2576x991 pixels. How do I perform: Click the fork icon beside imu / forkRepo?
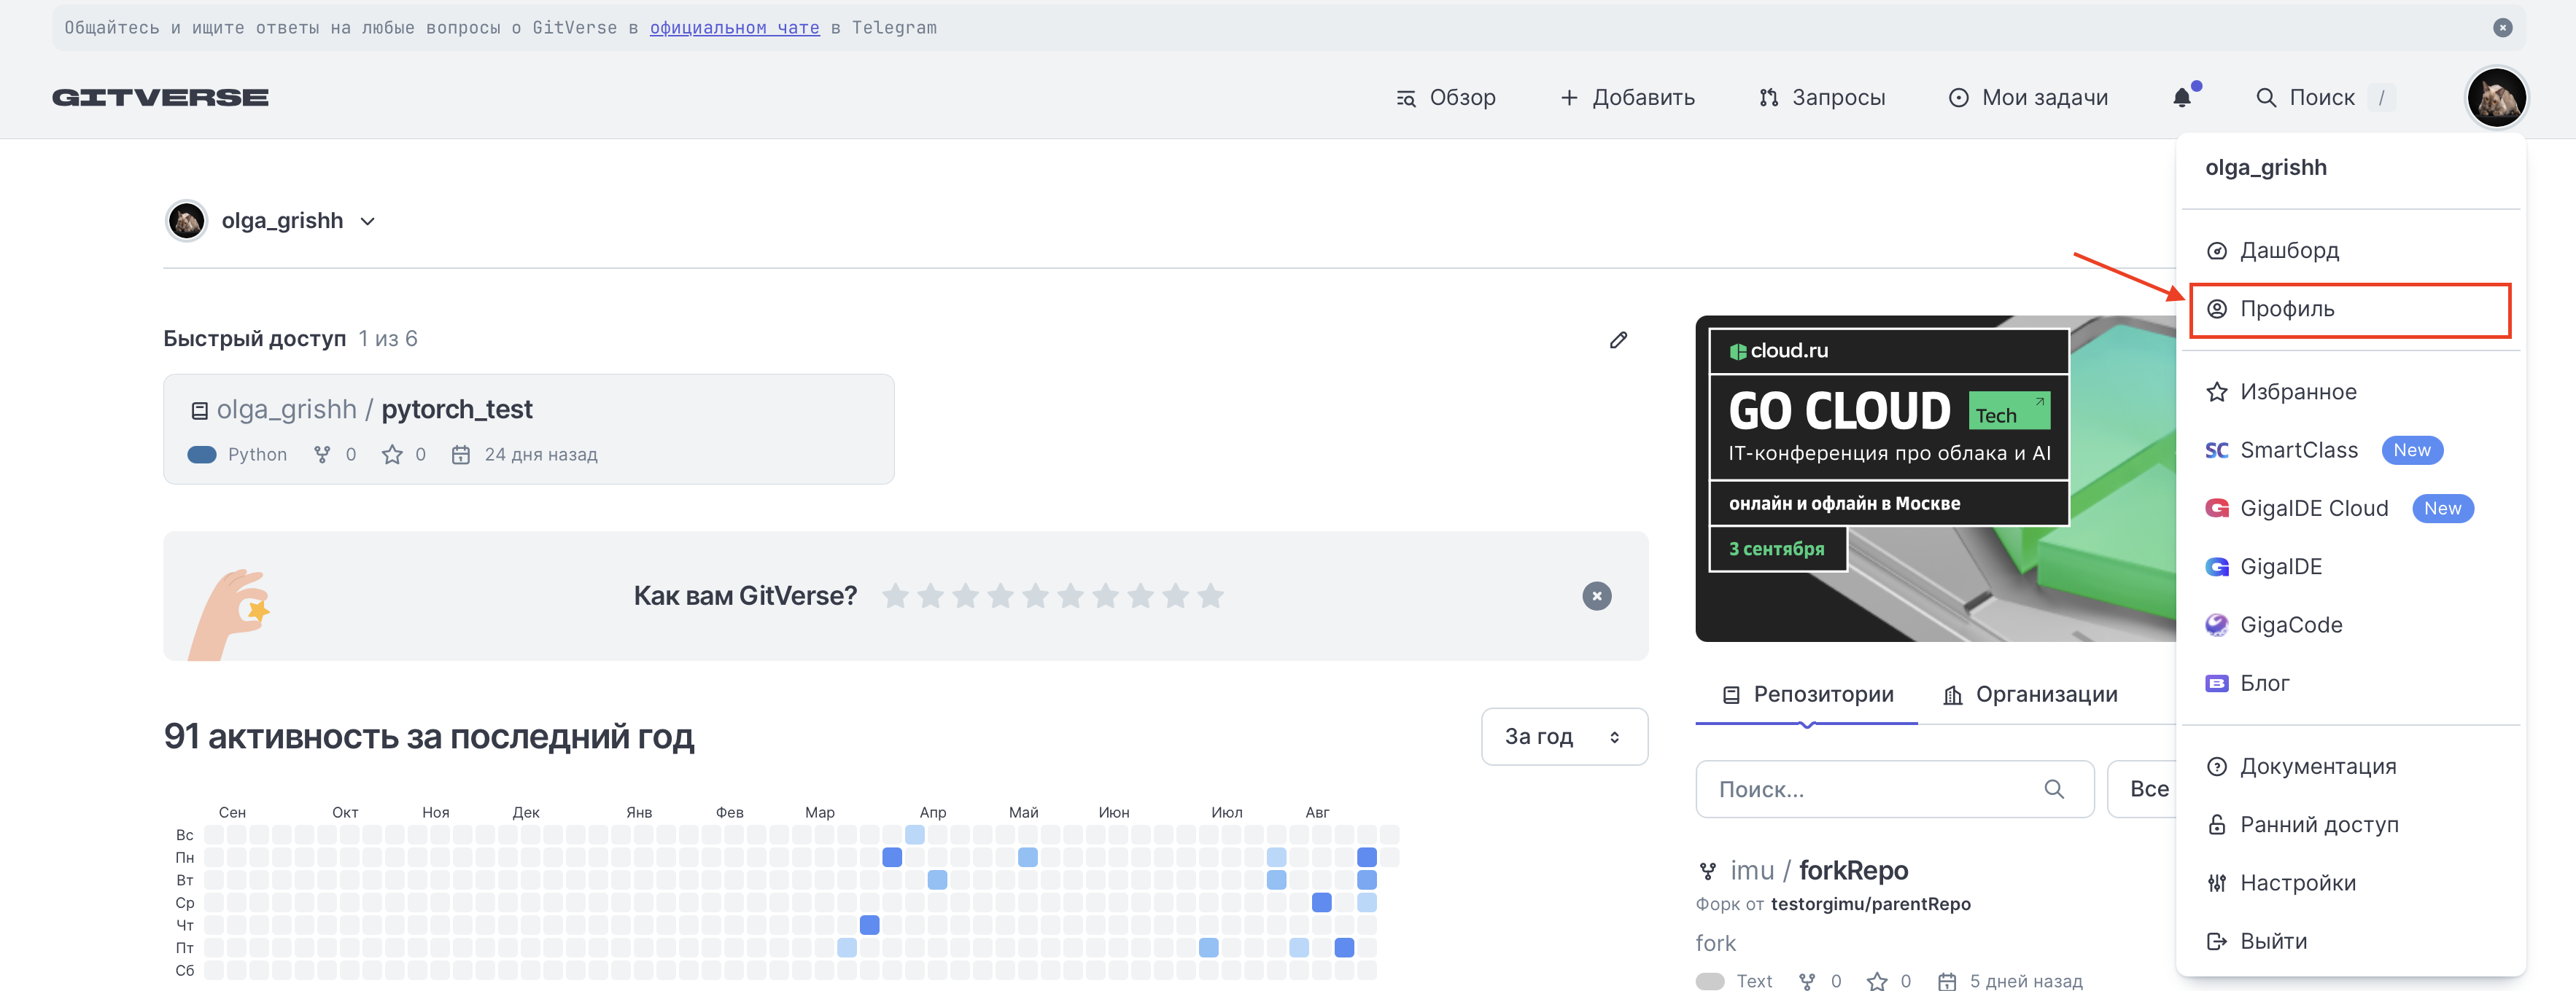1707,871
